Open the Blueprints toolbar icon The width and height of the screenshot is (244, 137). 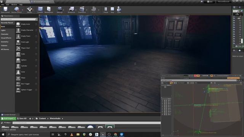click(71, 10)
